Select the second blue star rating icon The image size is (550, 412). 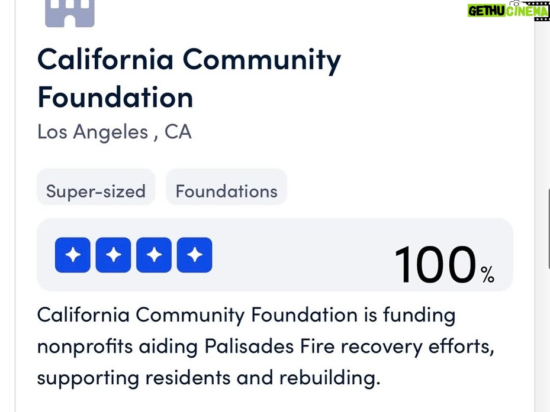[113, 255]
